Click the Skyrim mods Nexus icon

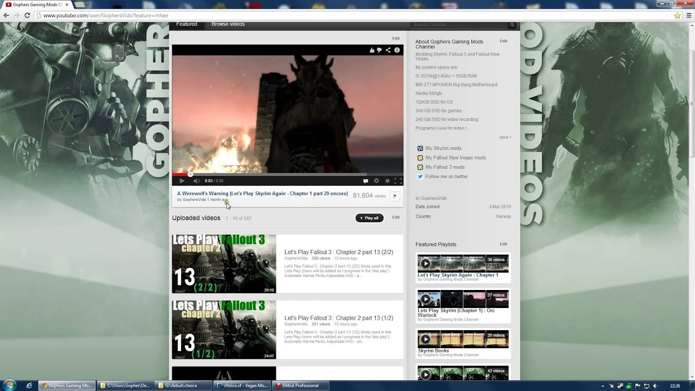pyautogui.click(x=420, y=148)
